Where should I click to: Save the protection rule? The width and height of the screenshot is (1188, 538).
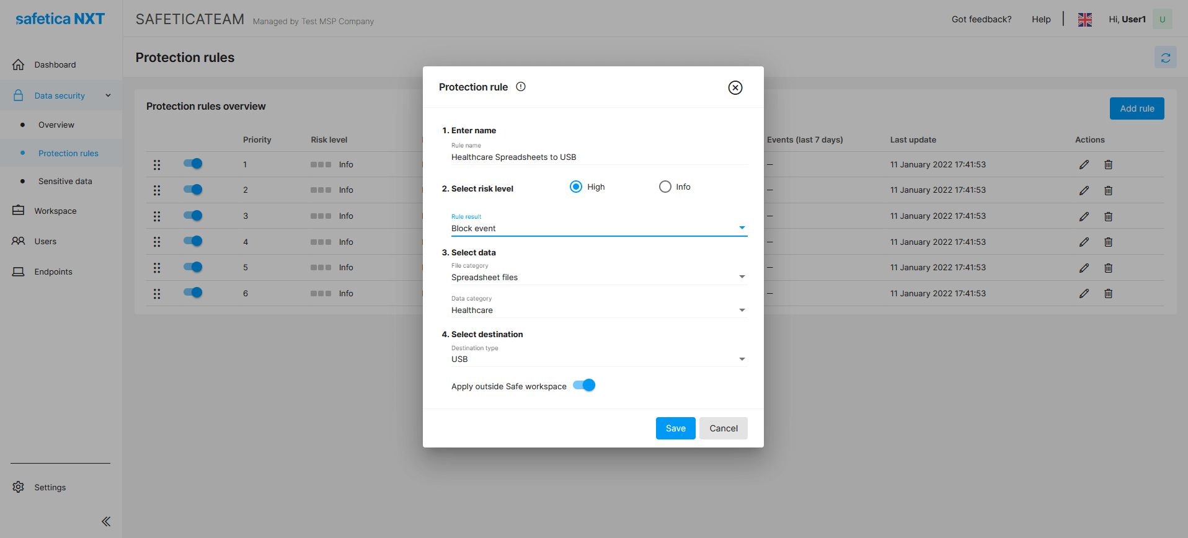[675, 428]
